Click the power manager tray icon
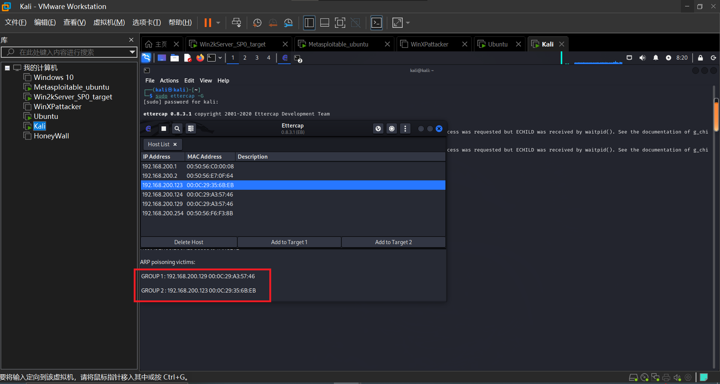The height and width of the screenshot is (384, 720). click(x=669, y=58)
